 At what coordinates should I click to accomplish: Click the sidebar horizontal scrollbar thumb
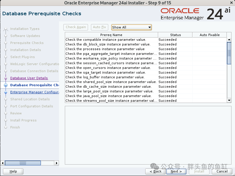point(23,163)
